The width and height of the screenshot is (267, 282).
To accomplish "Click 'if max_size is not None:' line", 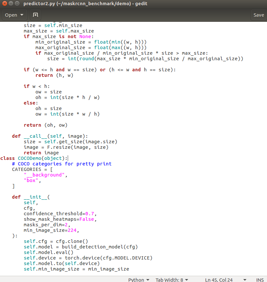I will (x=59, y=36).
